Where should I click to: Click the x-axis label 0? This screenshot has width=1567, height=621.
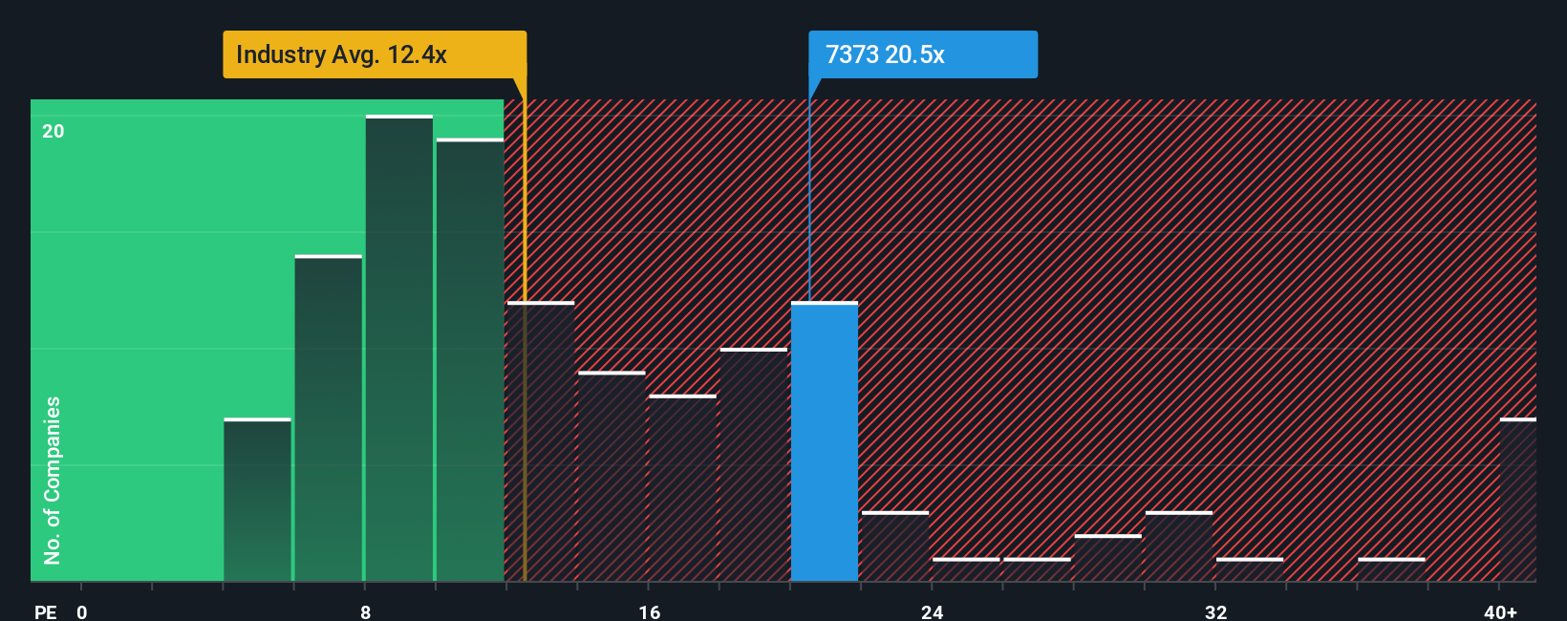[82, 611]
